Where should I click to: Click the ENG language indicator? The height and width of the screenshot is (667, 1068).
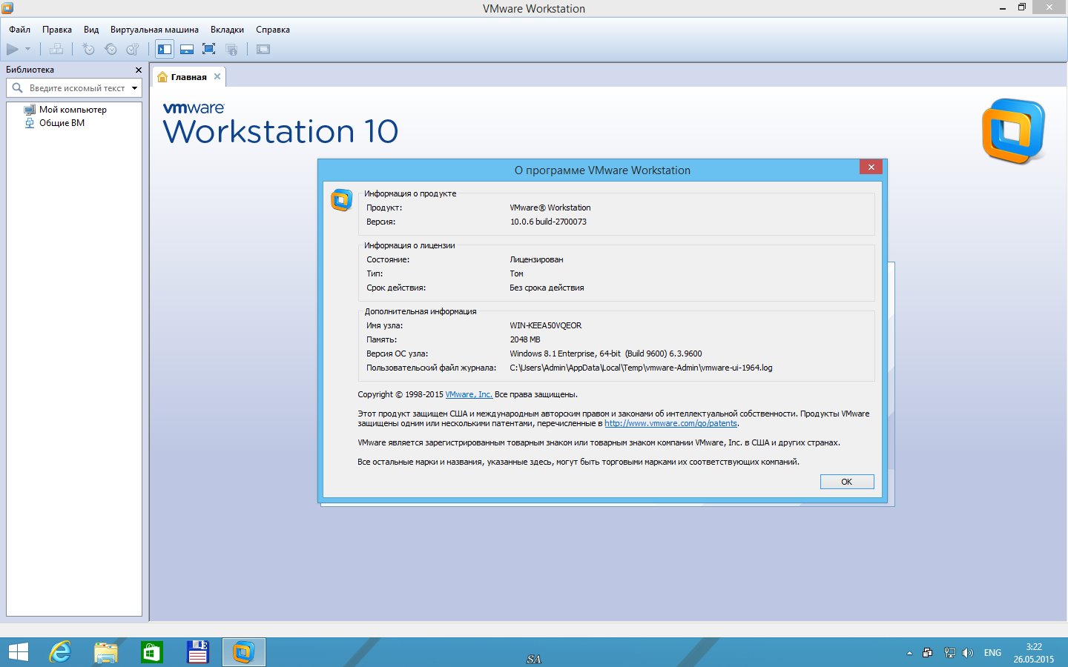[x=992, y=653]
